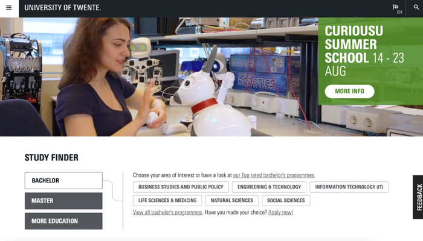Choose Business Studies and Public Policy
This screenshot has width=423, height=241.
pos(181,187)
